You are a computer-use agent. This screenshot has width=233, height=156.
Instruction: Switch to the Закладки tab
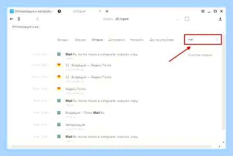point(63,40)
